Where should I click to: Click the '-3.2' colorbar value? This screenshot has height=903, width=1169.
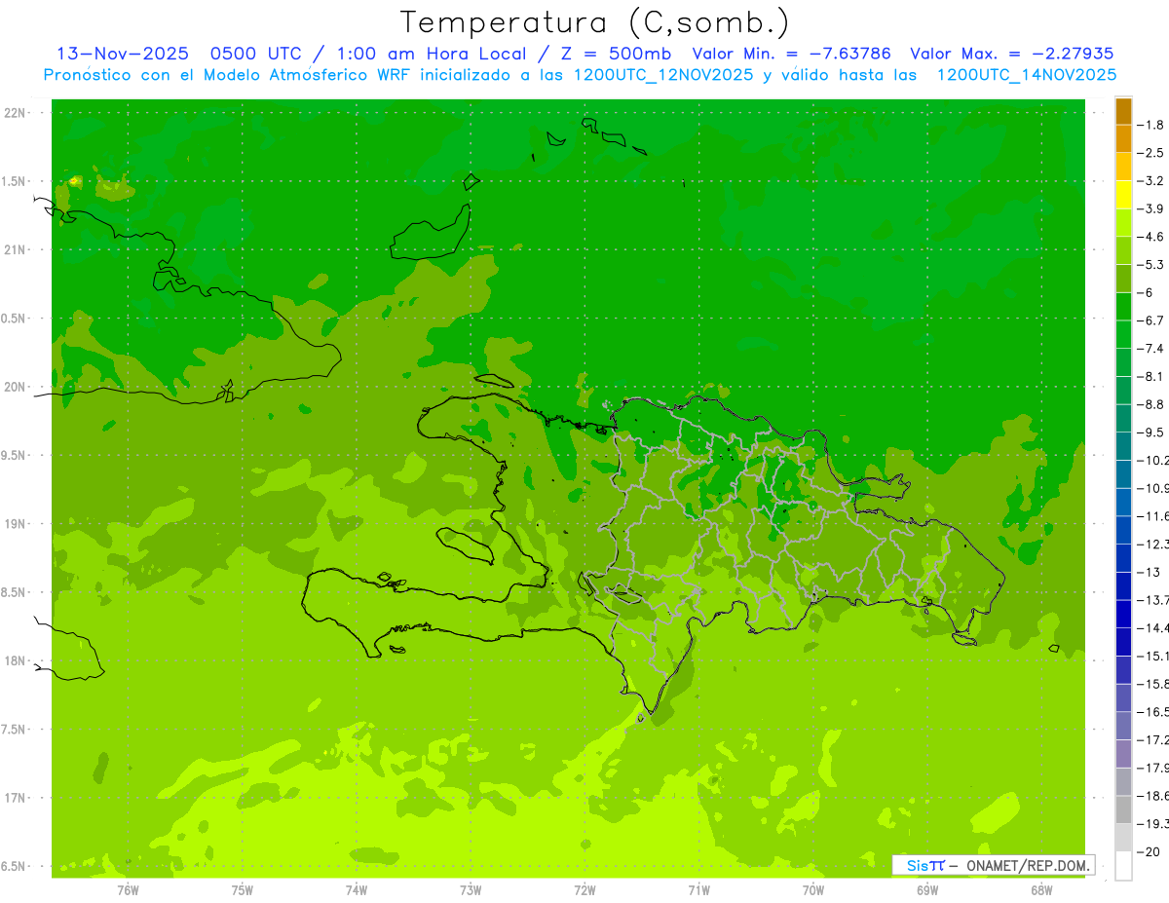(1150, 181)
